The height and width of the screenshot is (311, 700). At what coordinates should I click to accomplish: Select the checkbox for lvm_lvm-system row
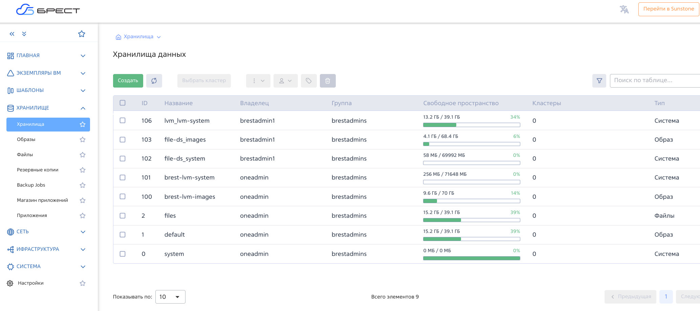123,121
